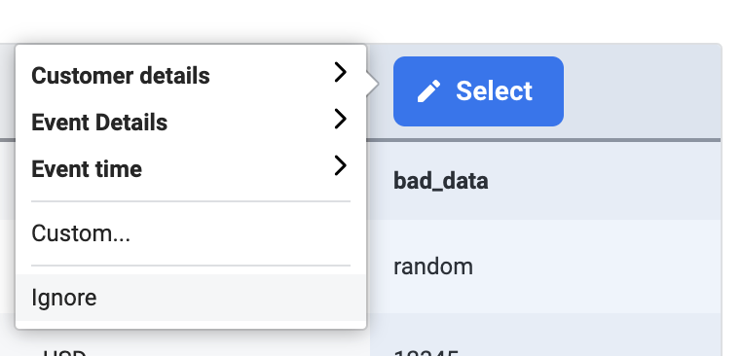Pick the Event time menu label

point(87,169)
